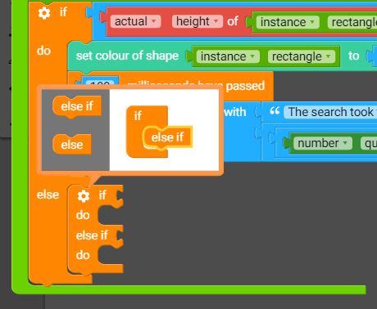This screenshot has width=377, height=309.
Task: Open the 'instance' dropdown in the red block
Action: tap(288, 22)
